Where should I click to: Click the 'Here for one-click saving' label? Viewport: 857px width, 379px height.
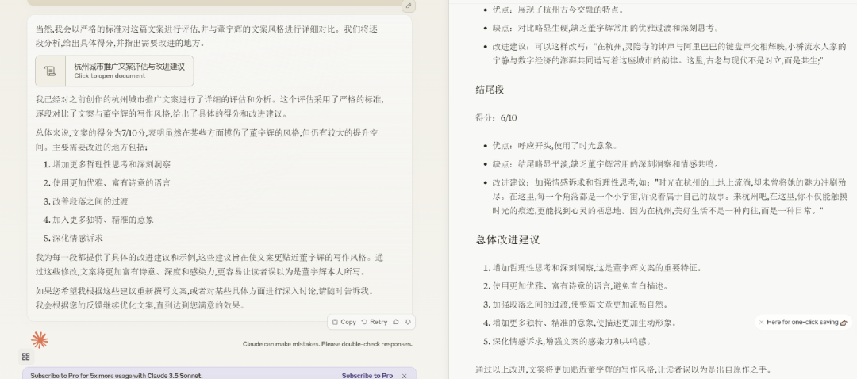click(802, 322)
